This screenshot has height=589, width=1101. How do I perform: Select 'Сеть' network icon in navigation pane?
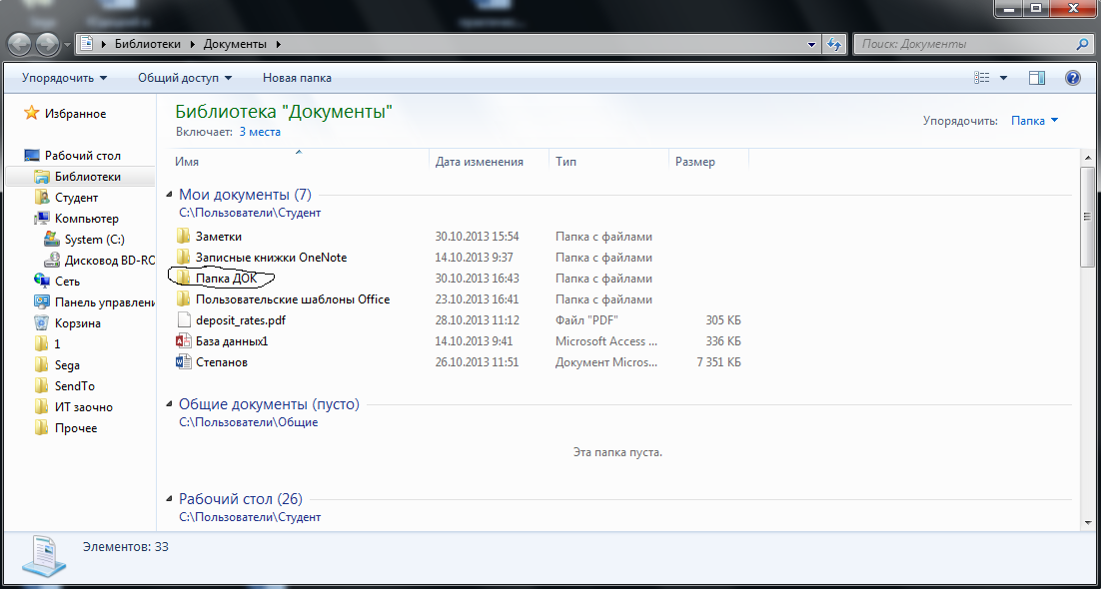tap(56, 282)
